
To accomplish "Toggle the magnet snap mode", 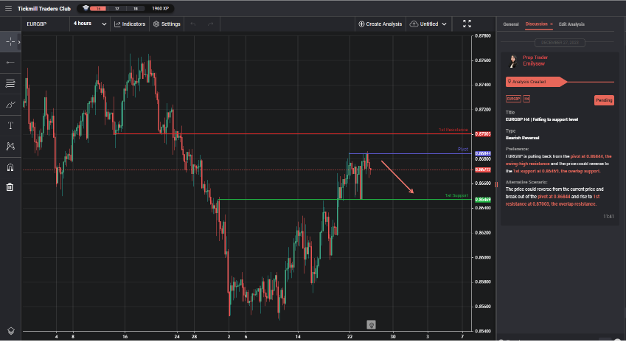I will (x=10, y=167).
